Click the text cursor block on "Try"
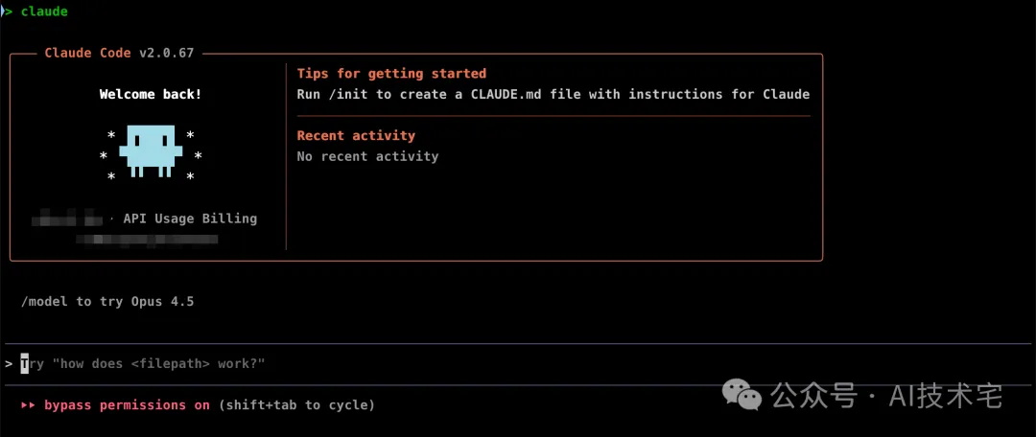The width and height of the screenshot is (1036, 437). coord(24,364)
